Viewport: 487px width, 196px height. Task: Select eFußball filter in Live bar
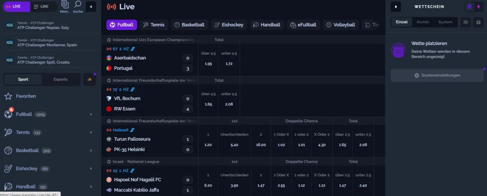click(x=303, y=25)
